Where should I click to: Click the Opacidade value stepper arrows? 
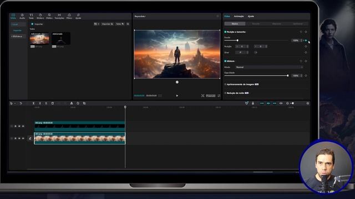coord(301,76)
